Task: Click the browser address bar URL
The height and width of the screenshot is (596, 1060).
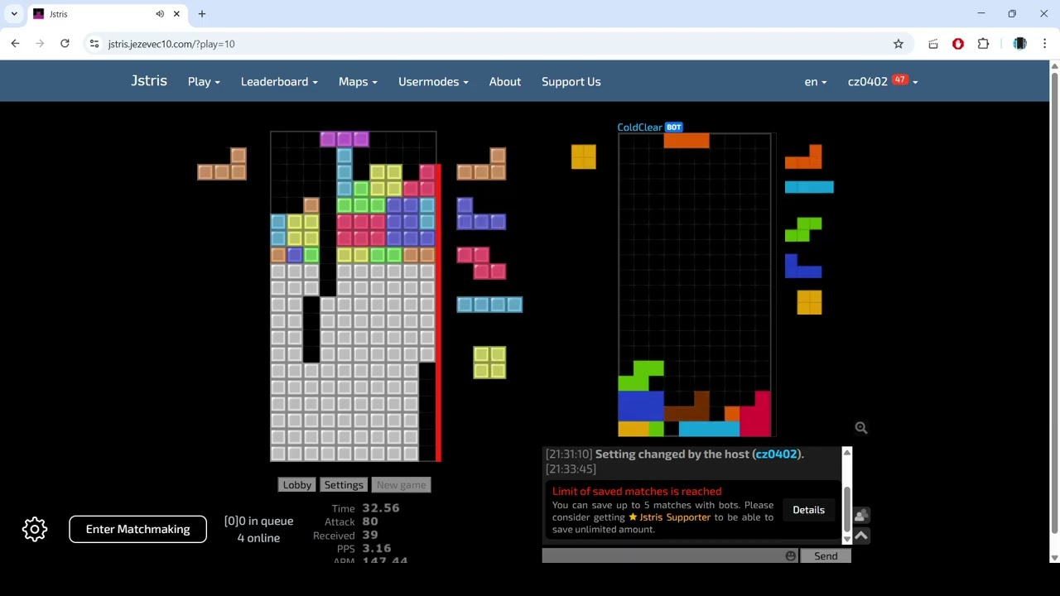Action: pos(171,44)
